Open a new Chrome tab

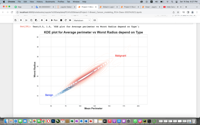point(186,7)
